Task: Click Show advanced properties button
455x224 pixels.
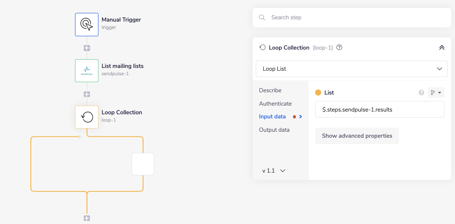Action: (357, 136)
